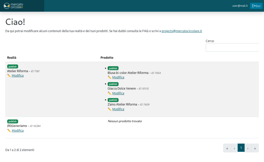Viewport: 264px width, 162px height.
Task: Select Blusa bi-color Atelier Riforma product name
Action: tap(128, 73)
